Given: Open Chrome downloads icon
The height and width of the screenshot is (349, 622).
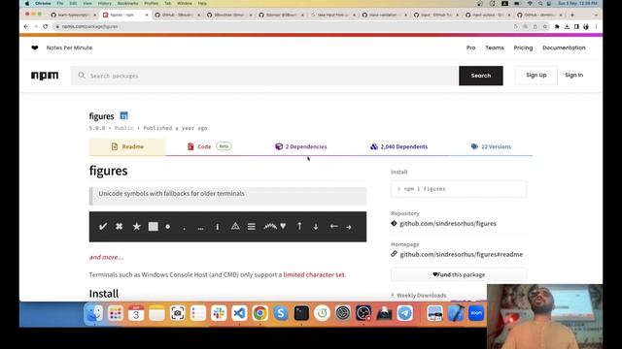Looking at the screenshot, I should pos(567,26).
